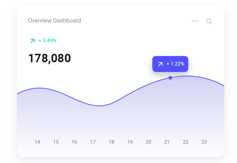The image size is (237, 163).
Task: Select day 19 on the axis
Action: (x=130, y=142)
